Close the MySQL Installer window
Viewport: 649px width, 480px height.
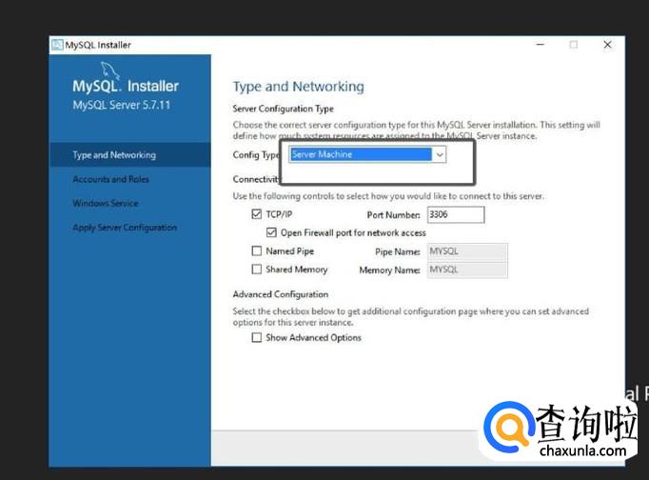point(607,45)
